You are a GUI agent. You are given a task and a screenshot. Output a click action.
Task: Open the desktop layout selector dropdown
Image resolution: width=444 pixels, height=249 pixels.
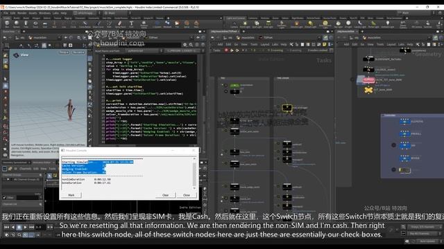(x=87, y=13)
